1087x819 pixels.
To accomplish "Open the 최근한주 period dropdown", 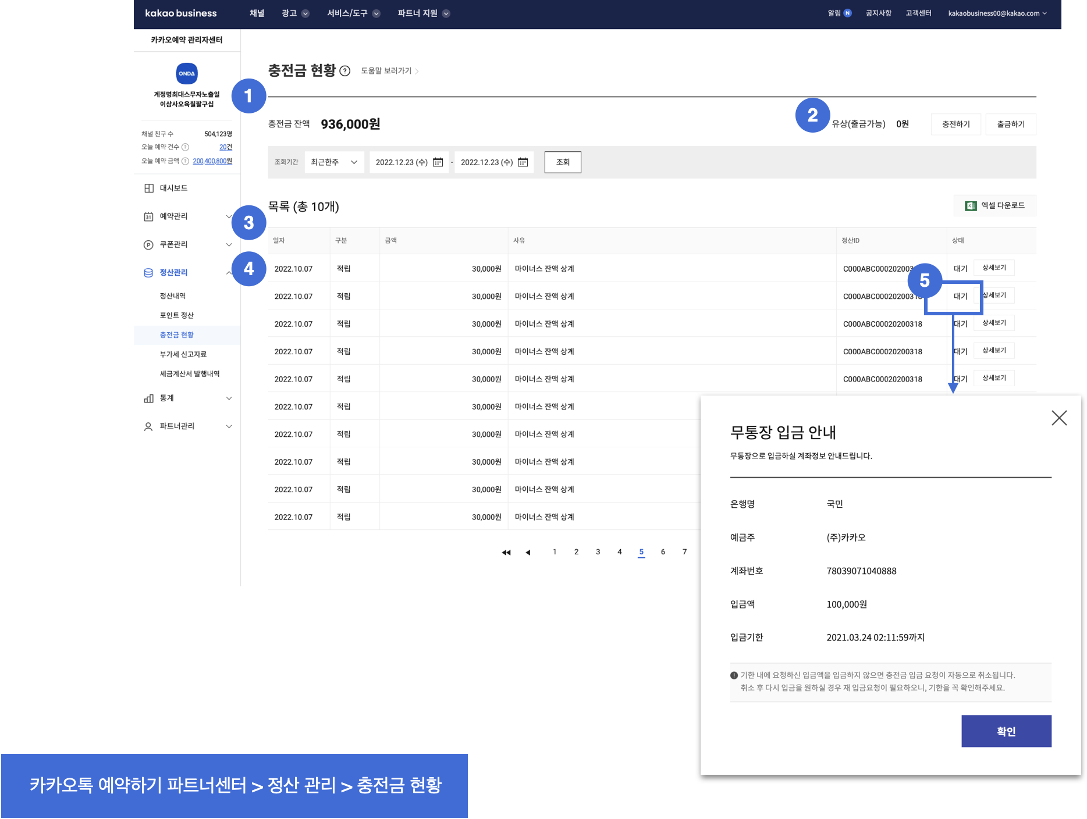I will point(334,162).
